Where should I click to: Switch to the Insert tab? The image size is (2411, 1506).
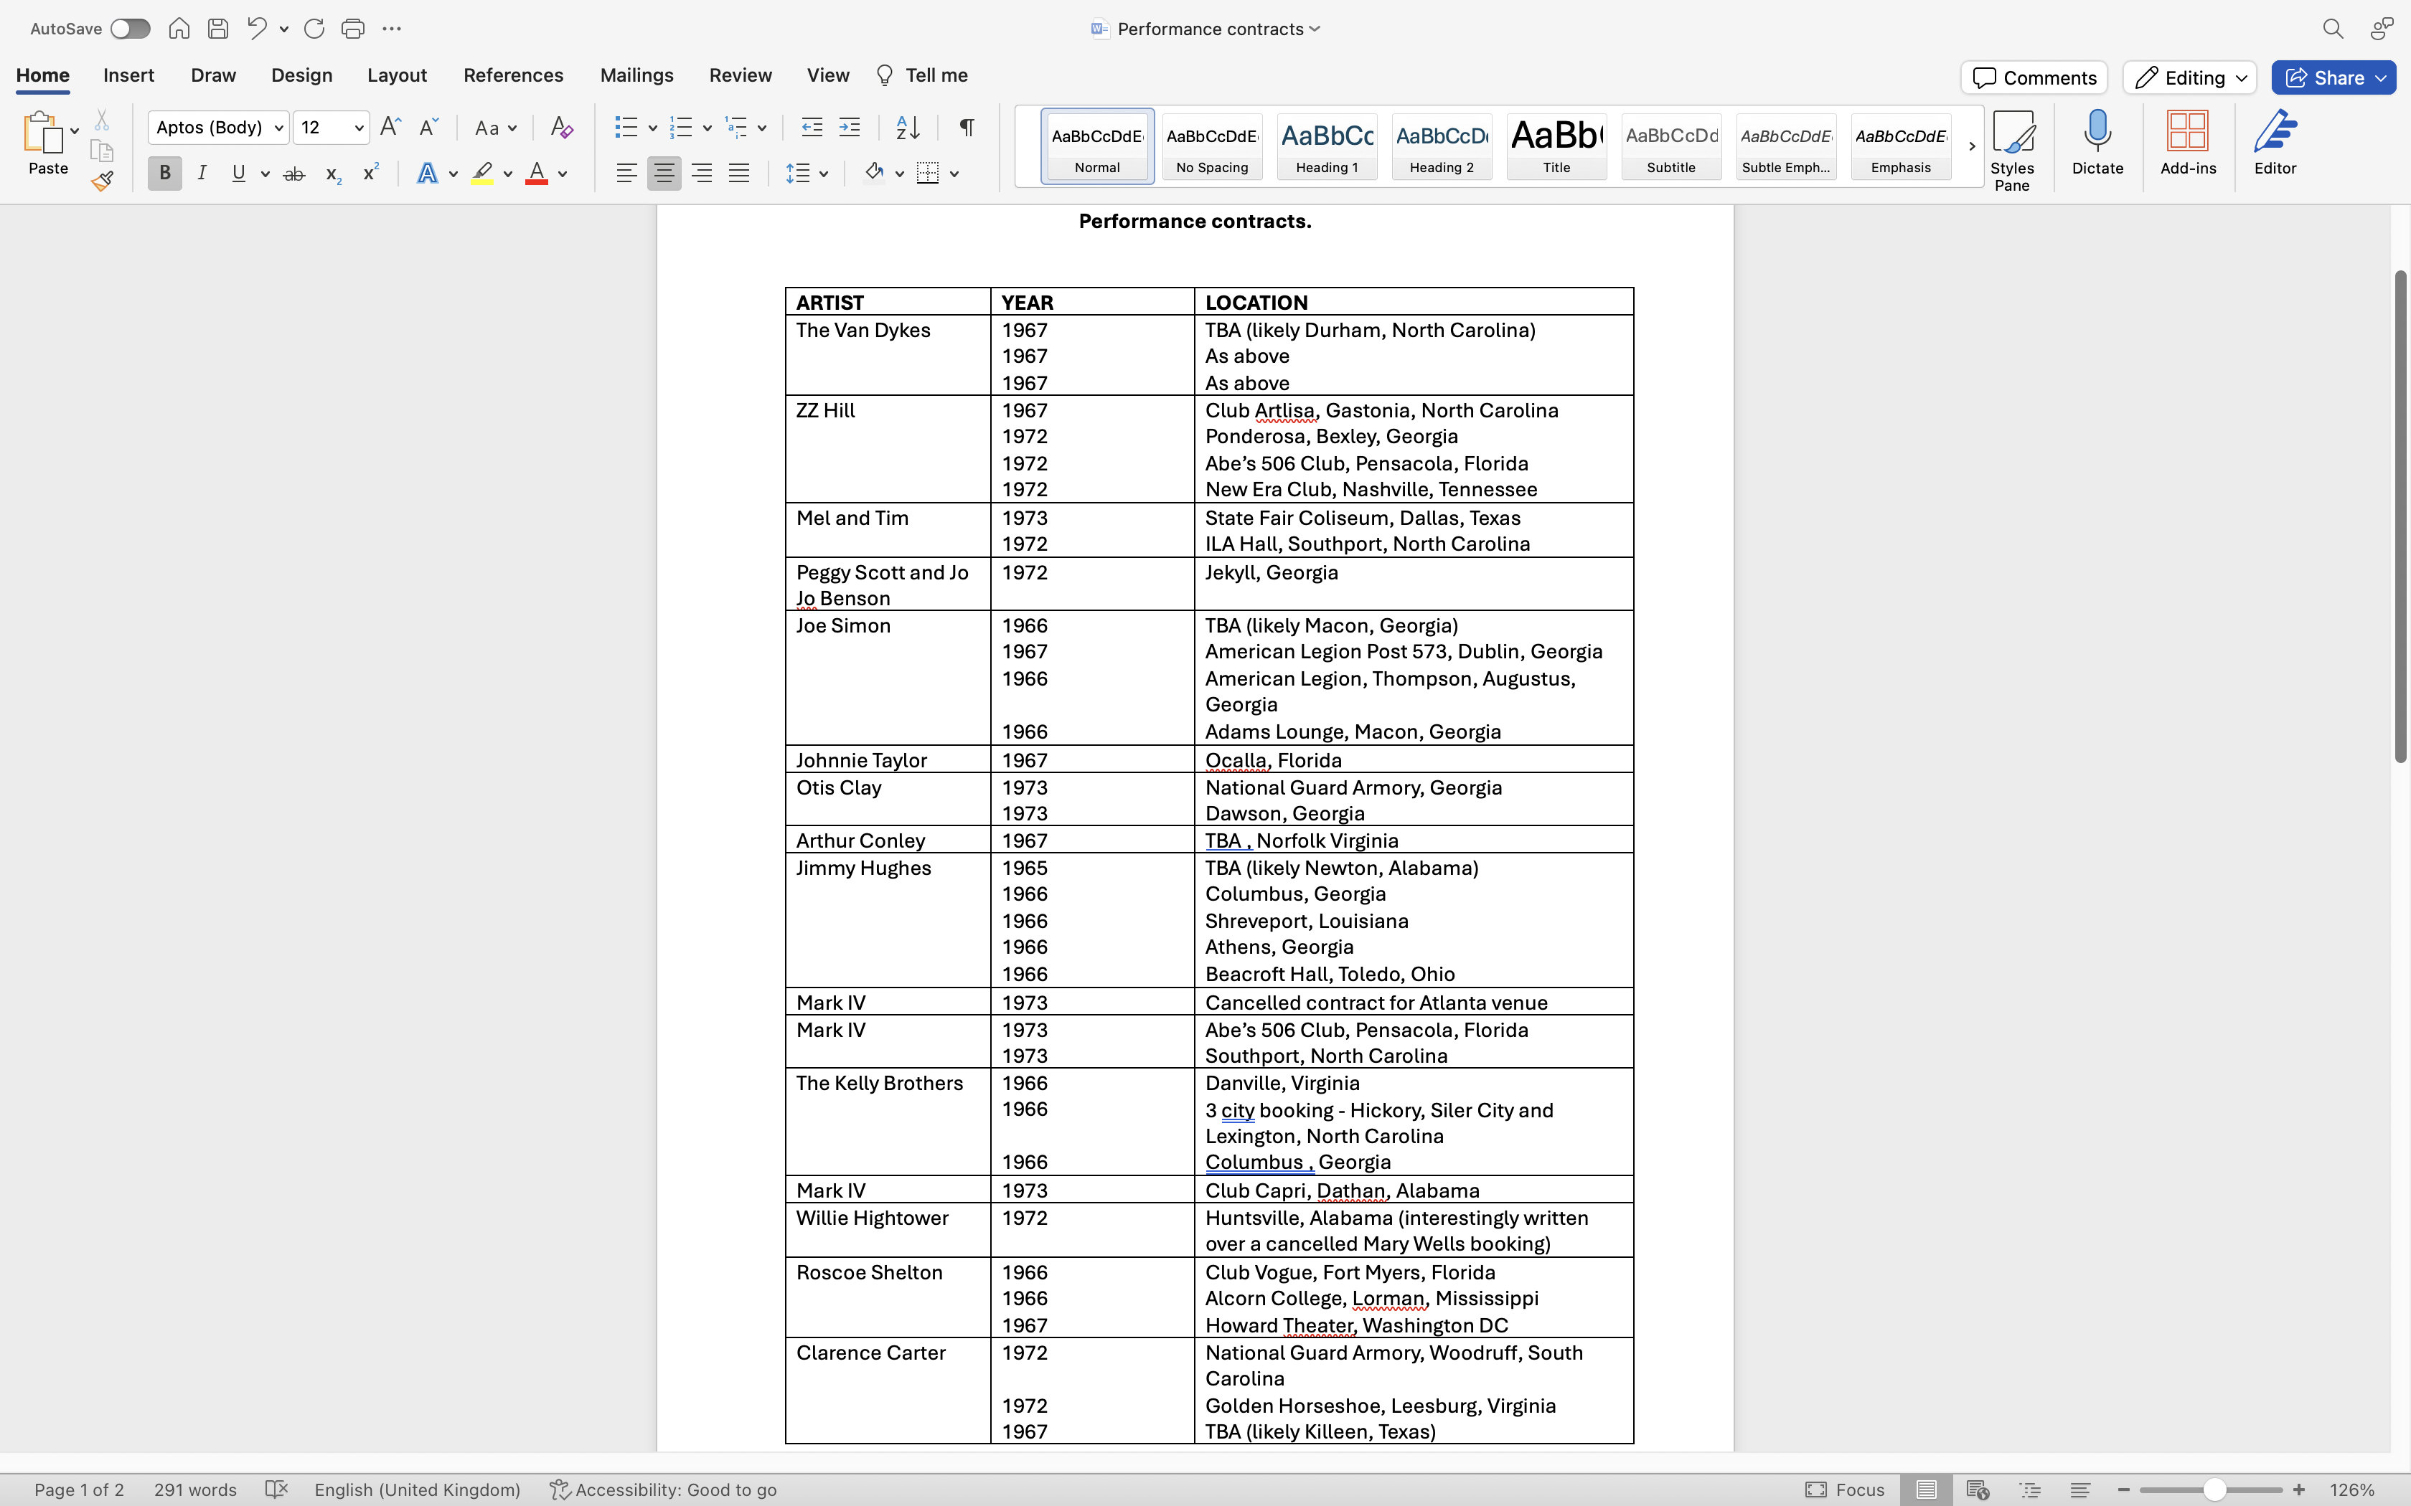tap(128, 76)
